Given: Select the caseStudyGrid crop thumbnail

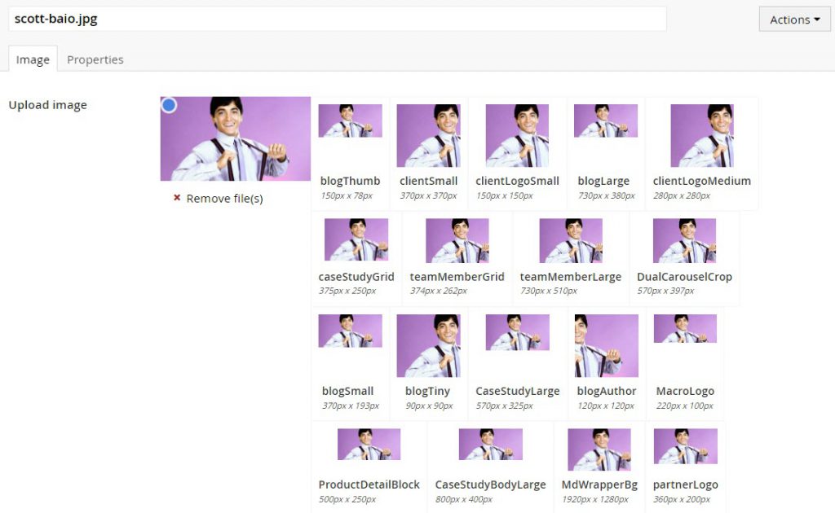Looking at the screenshot, I should click(x=356, y=239).
